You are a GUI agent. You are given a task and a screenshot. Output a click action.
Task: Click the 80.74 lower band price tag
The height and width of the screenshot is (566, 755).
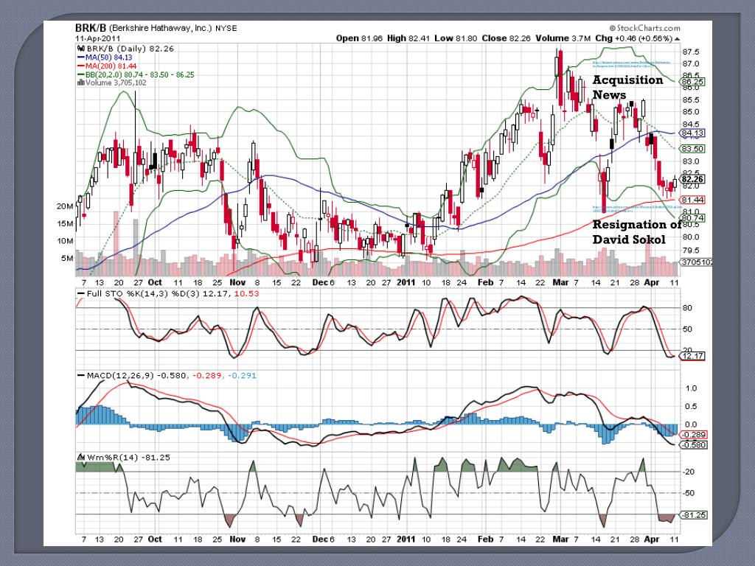[692, 218]
